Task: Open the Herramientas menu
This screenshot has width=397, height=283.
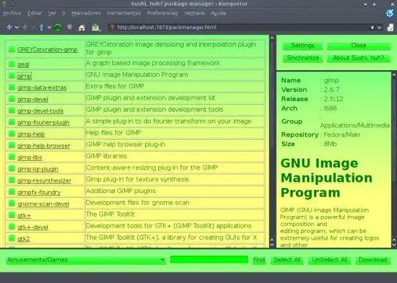Action: 124,13
